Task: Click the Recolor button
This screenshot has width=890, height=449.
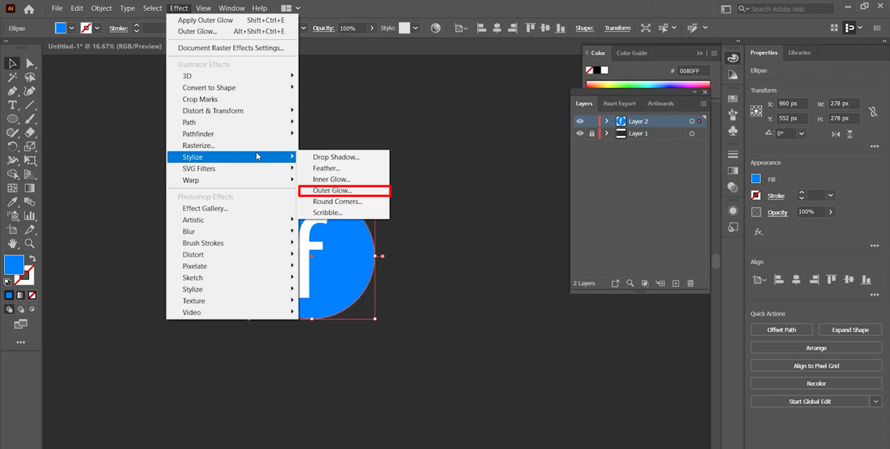Action: (816, 383)
